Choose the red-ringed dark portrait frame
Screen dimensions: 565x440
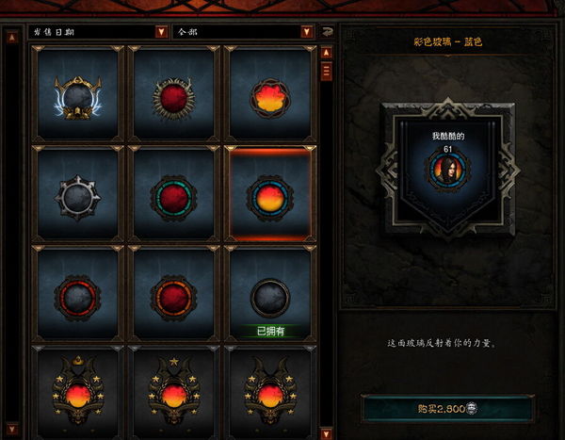[77, 294]
